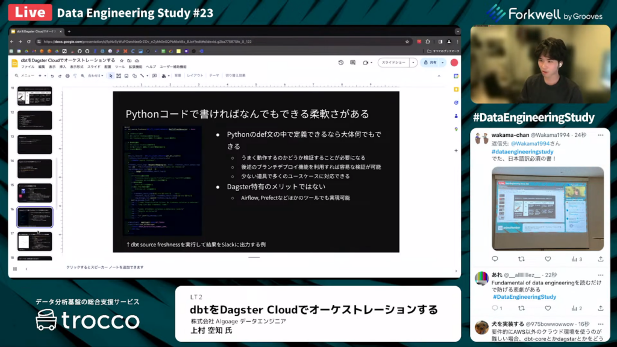This screenshot has width=617, height=347.
Task: Retweet the wakama-chan tweet
Action: coord(521,259)
